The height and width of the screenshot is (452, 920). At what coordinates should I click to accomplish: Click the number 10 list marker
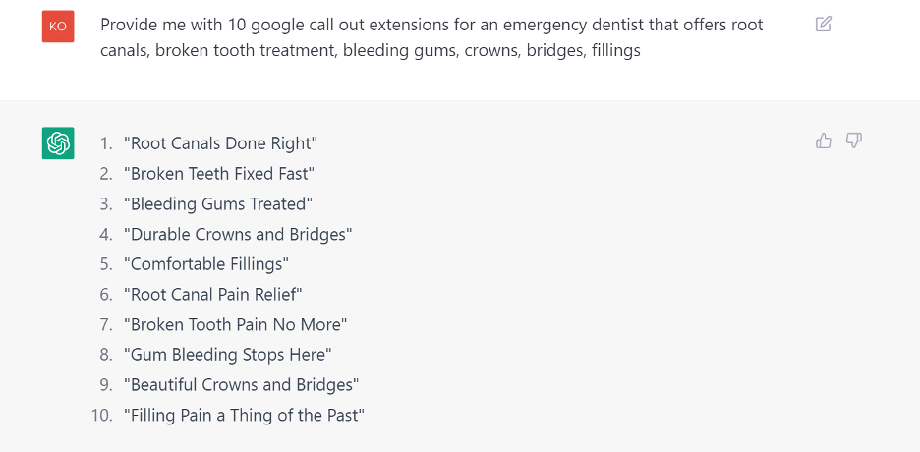click(102, 416)
